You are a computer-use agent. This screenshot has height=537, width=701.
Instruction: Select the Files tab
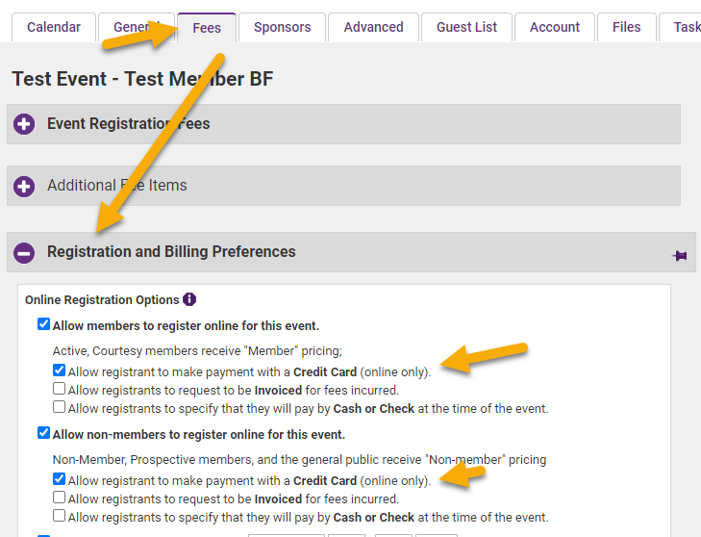626,27
